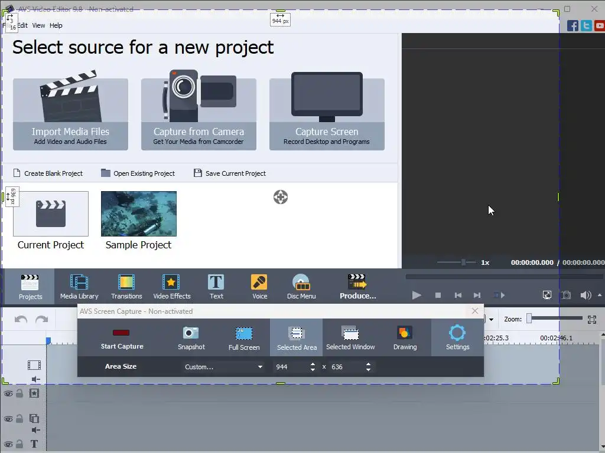Open the Media Library
Image resolution: width=605 pixels, height=453 pixels.
(79, 287)
